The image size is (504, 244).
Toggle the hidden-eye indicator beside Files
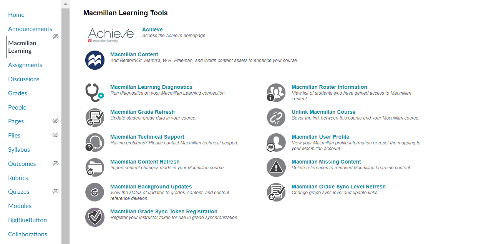coord(55,135)
